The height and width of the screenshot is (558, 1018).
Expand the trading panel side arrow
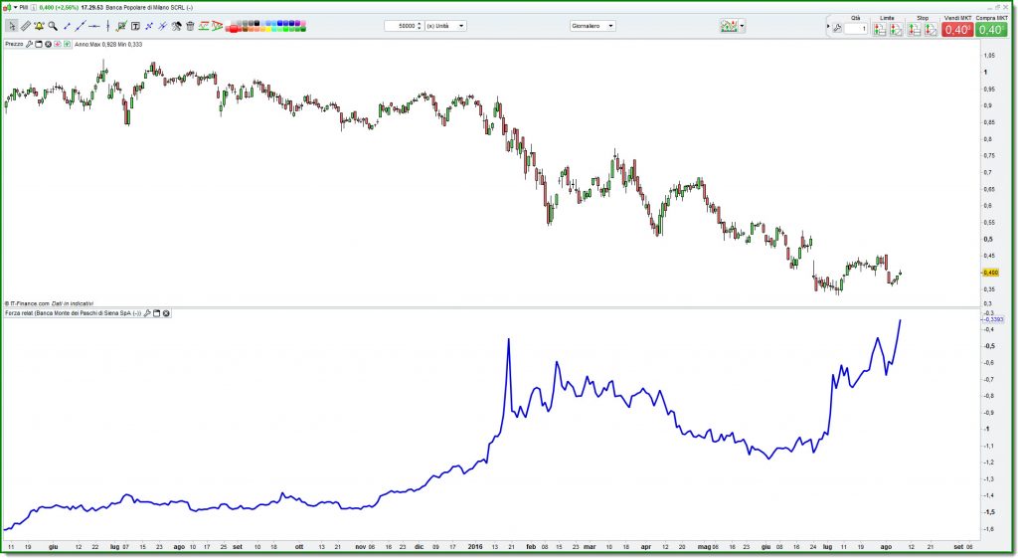(x=828, y=26)
